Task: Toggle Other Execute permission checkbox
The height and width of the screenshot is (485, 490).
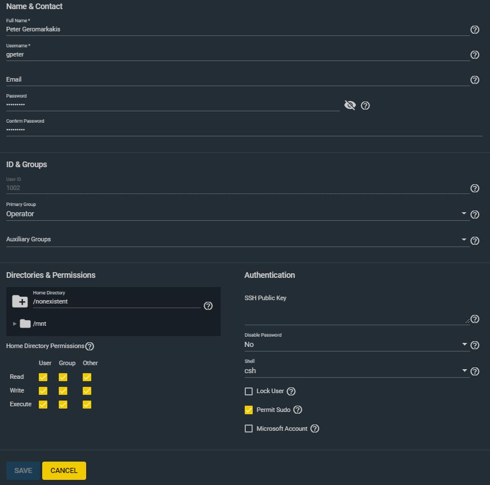Action: 87,405
